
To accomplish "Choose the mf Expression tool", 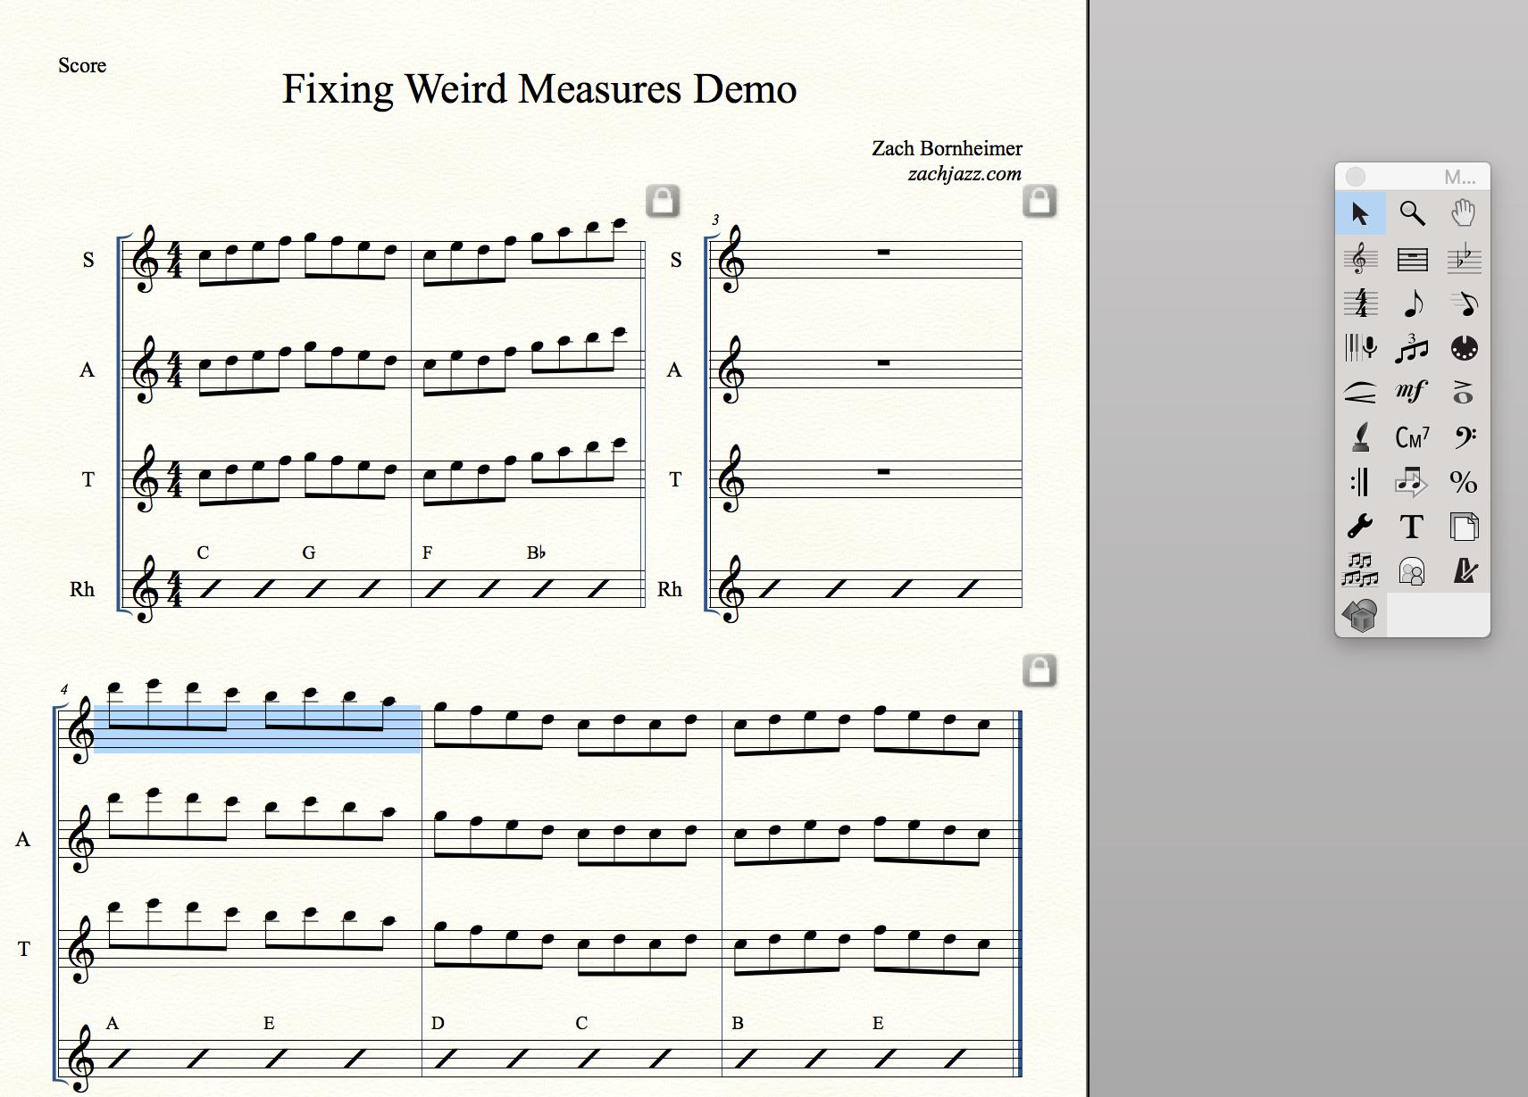I will 1412,392.
